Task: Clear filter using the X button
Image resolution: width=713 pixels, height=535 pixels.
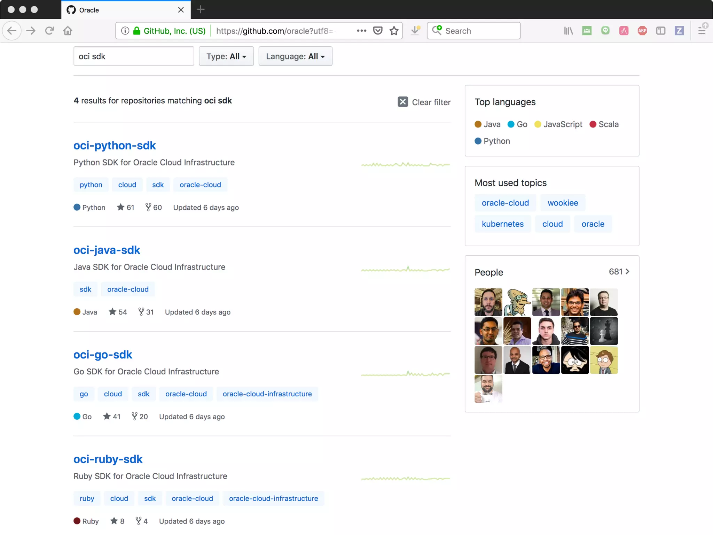Action: tap(403, 102)
